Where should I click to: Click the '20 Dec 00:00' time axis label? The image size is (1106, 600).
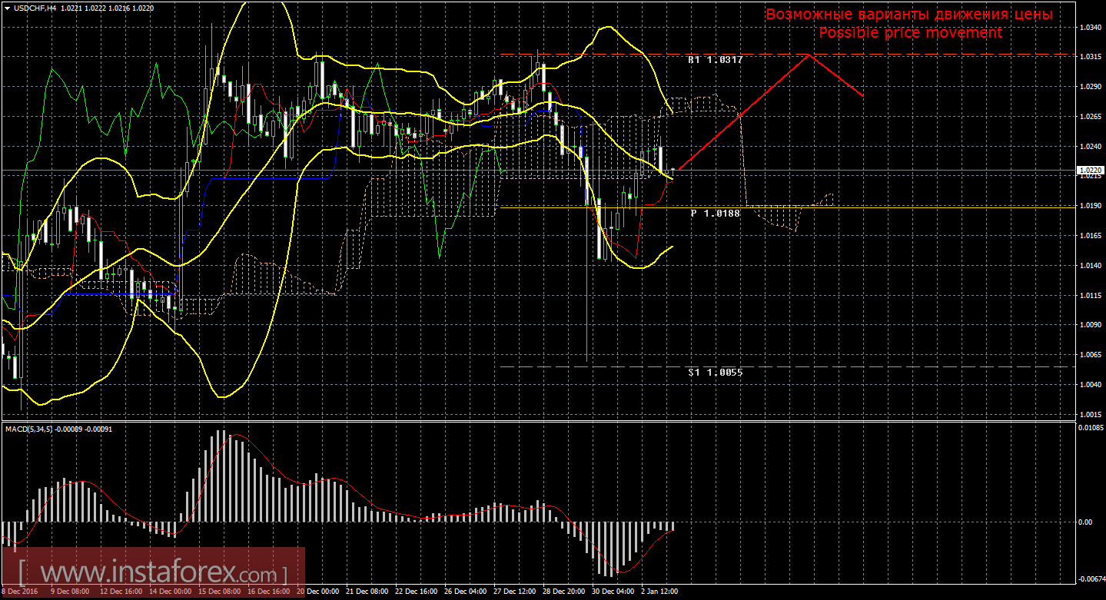coord(317,592)
